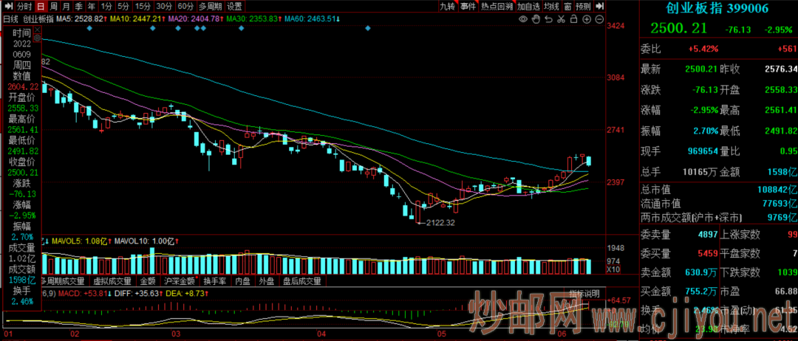Select the 虚拟成交量 indicator tab
Screen dimensions: 798x341
(x=112, y=280)
